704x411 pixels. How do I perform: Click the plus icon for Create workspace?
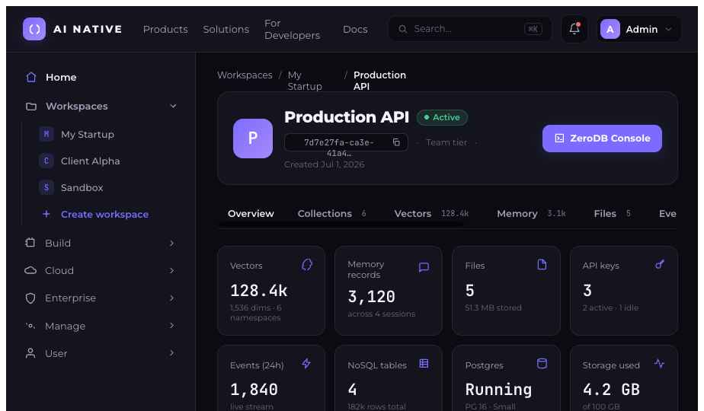pyautogui.click(x=46, y=214)
